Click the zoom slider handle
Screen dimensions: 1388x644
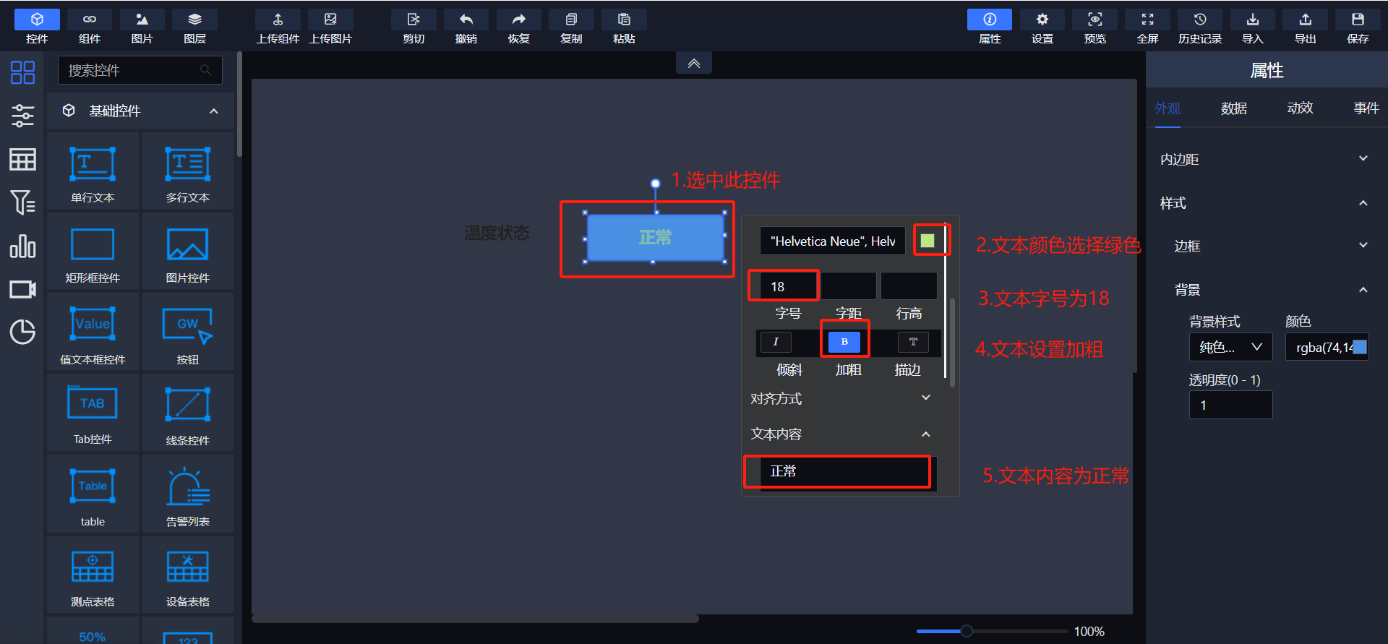point(967,631)
